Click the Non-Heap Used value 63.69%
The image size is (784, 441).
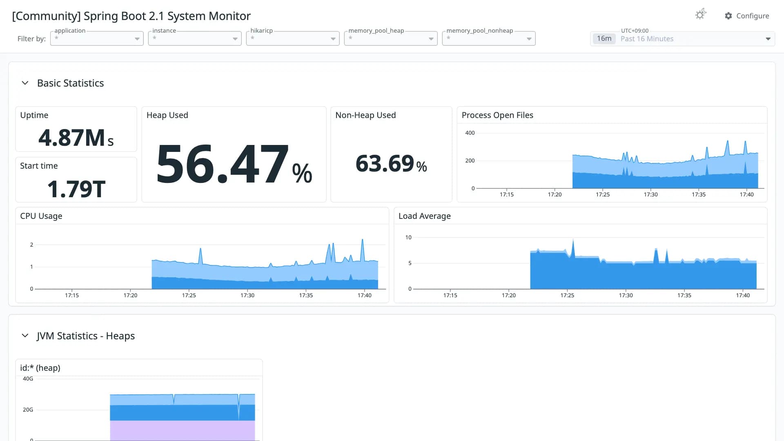click(x=391, y=164)
